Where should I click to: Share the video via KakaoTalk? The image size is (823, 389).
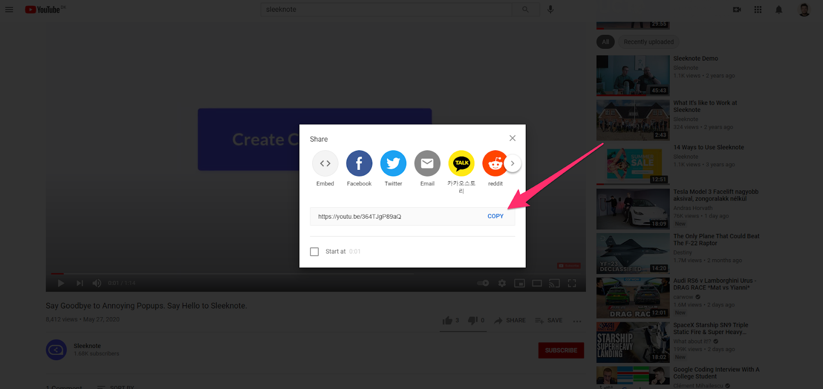tap(461, 172)
